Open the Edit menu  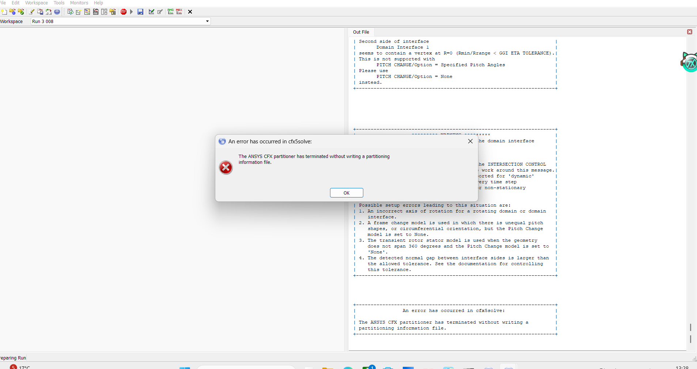point(15,3)
